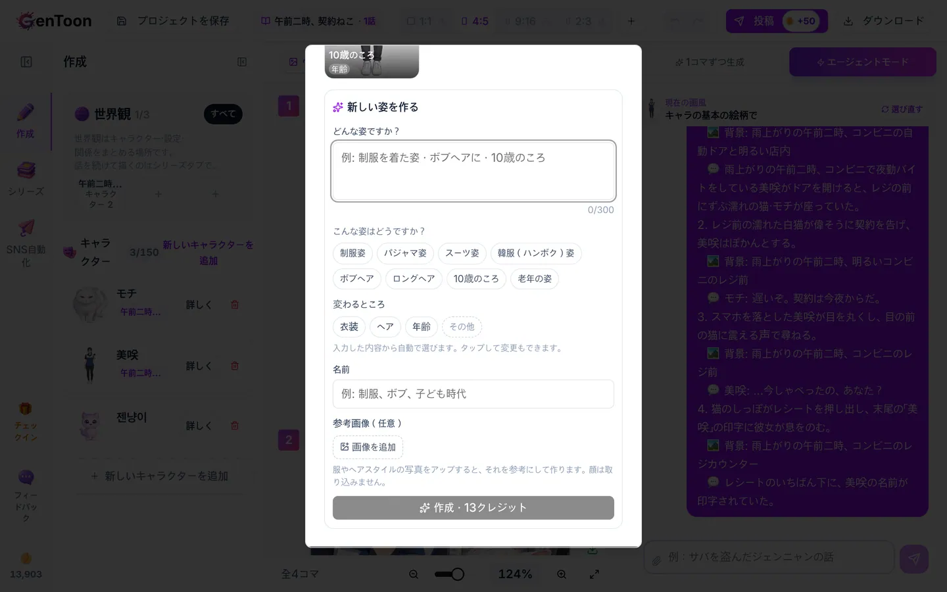
Task: Click the zoom out magnifier icon
Action: point(414,574)
